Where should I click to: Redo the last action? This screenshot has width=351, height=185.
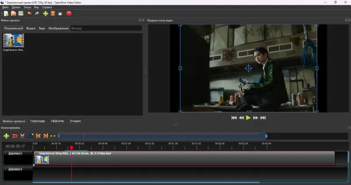point(37,14)
